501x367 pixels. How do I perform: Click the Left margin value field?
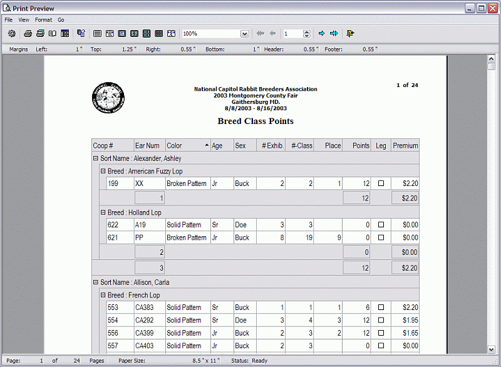pyautogui.click(x=65, y=49)
